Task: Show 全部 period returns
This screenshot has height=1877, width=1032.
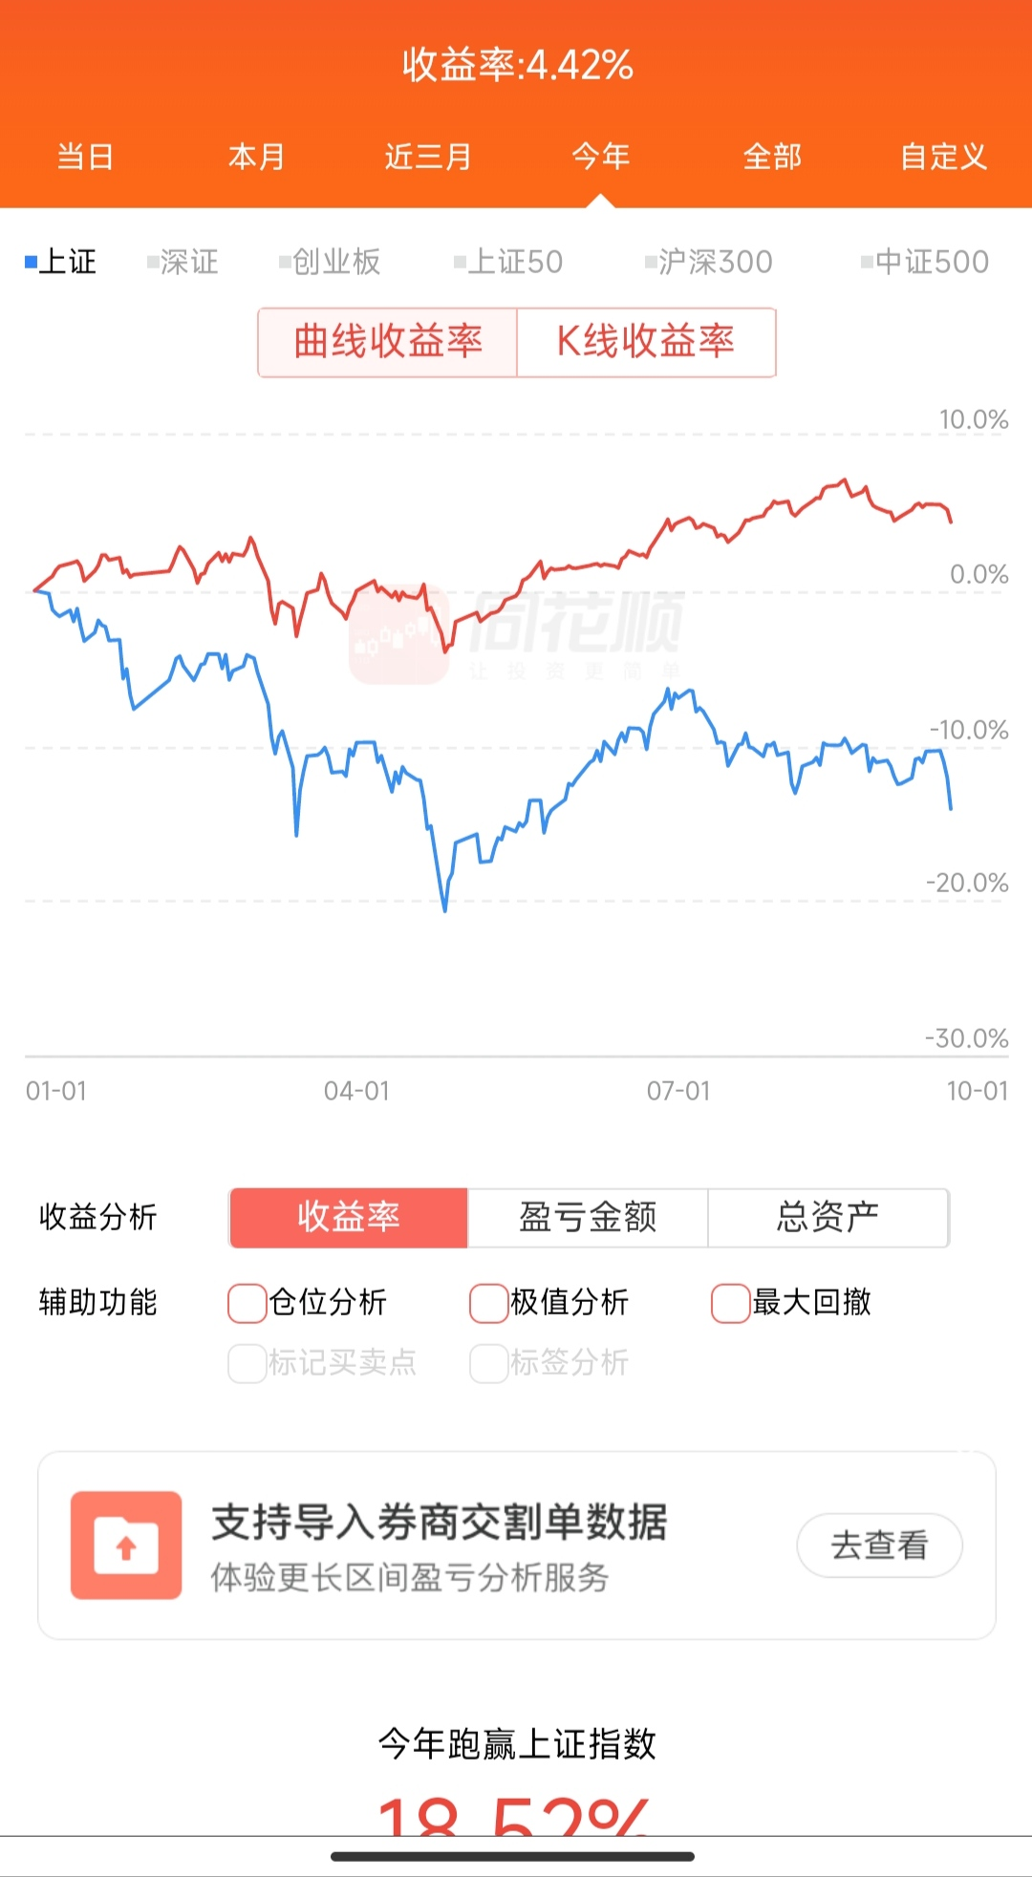Action: tap(772, 157)
